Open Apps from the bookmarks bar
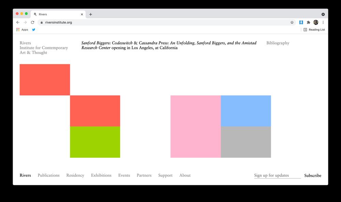The image size is (341, 202). (22, 30)
